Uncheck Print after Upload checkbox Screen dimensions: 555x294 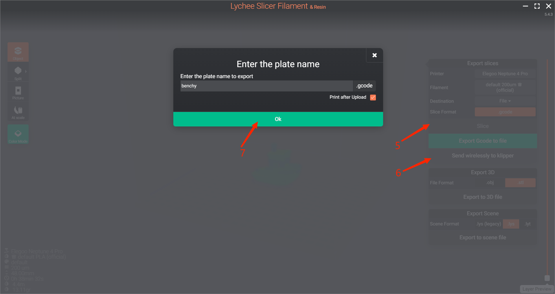click(373, 97)
